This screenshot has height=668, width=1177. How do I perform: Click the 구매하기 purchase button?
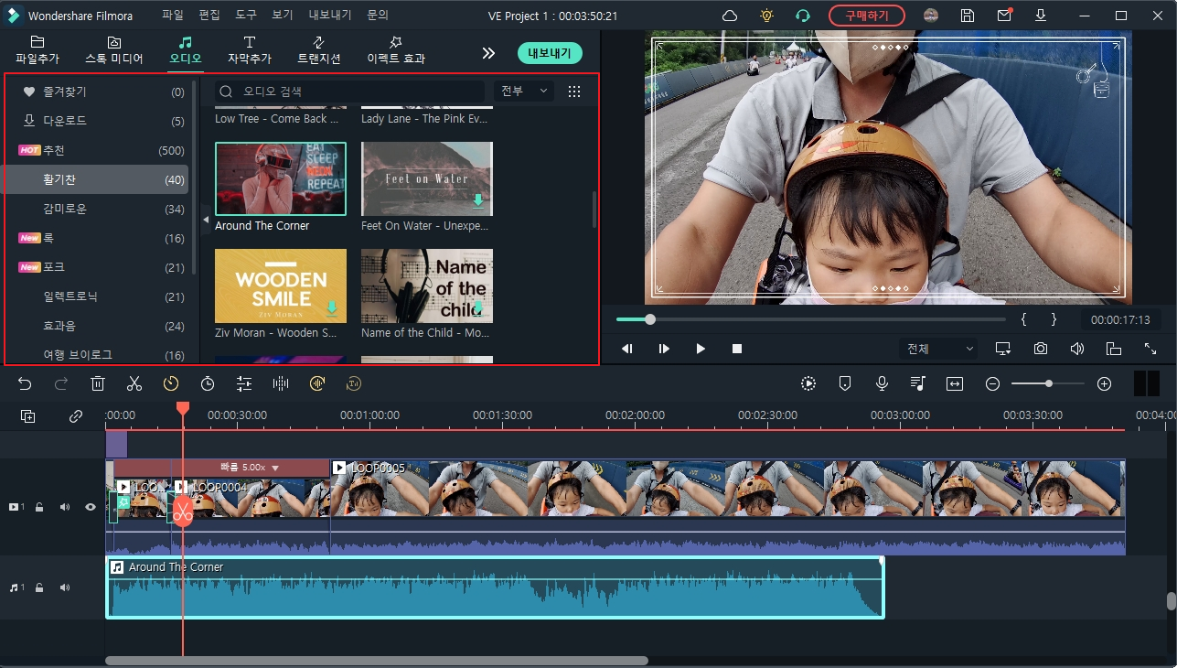(x=865, y=15)
